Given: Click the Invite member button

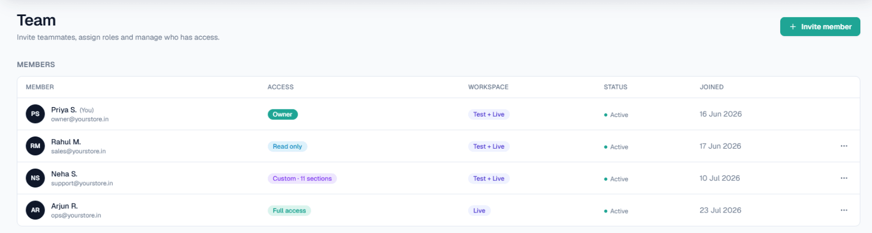Looking at the screenshot, I should pos(820,27).
